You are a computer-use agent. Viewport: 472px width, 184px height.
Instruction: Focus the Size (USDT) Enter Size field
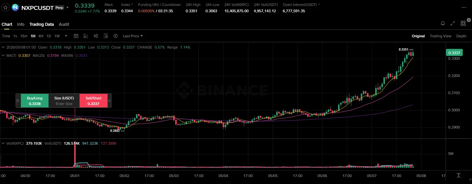click(64, 104)
